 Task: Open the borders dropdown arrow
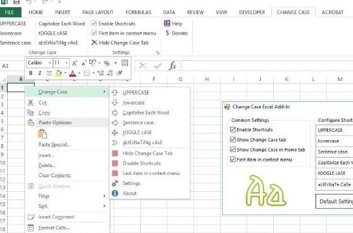[93, 73]
